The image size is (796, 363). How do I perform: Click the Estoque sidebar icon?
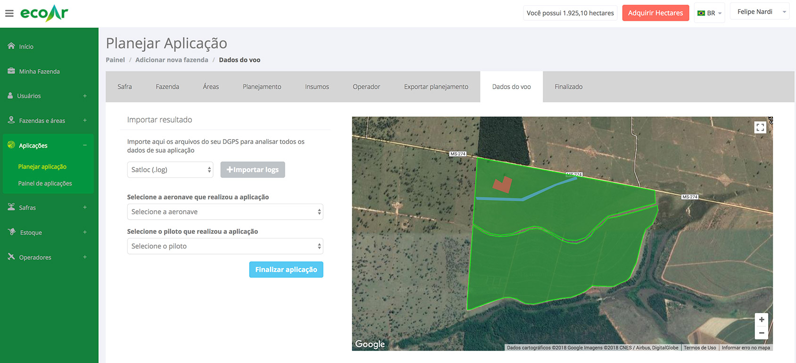click(x=12, y=232)
